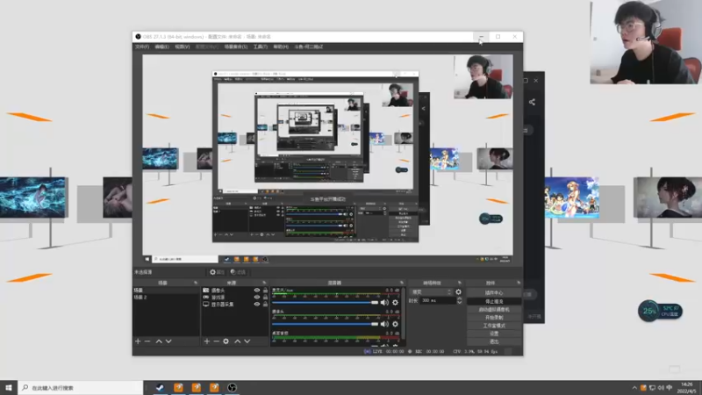Click 开始录制 to start recording
This screenshot has width=702, height=395.
pos(494,318)
